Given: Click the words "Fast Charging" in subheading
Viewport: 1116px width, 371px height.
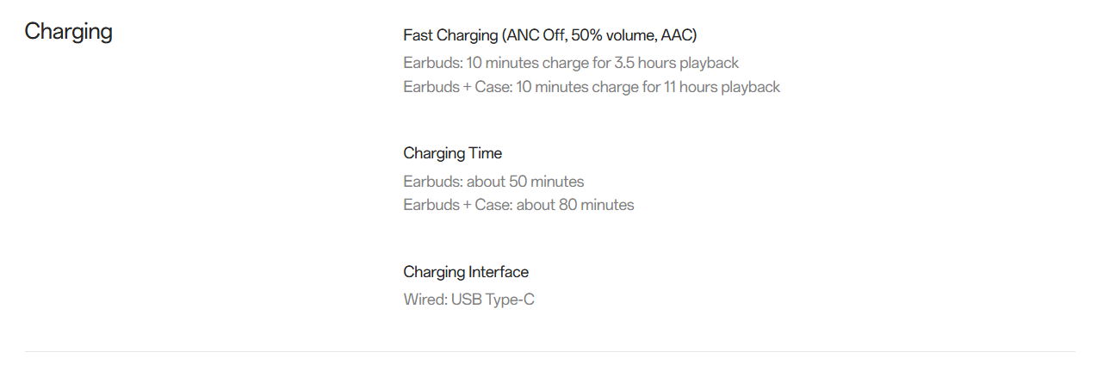Looking at the screenshot, I should 450,35.
